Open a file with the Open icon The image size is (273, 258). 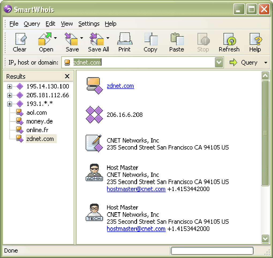coord(45,39)
